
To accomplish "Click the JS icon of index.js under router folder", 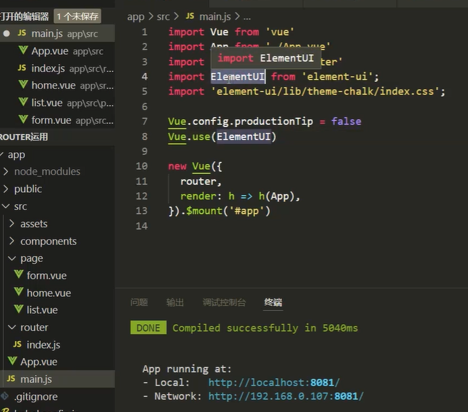I will coord(18,344).
